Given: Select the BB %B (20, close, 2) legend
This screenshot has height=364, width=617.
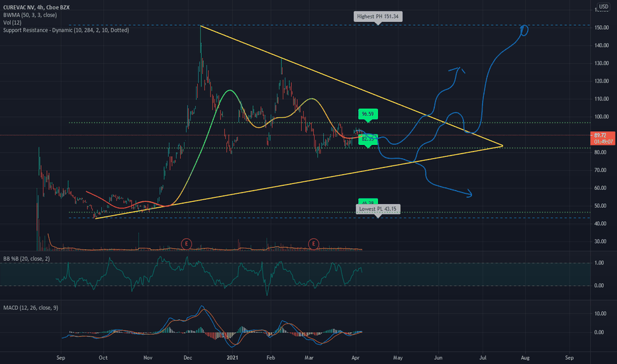Looking at the screenshot, I should click(x=26, y=259).
